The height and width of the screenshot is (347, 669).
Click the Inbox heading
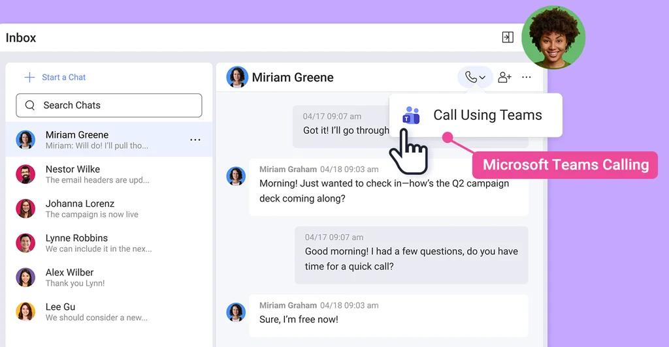point(21,38)
